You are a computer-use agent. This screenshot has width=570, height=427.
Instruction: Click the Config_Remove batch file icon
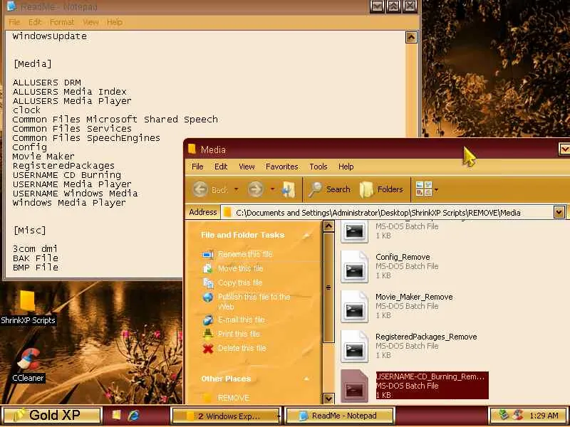pyautogui.click(x=354, y=268)
